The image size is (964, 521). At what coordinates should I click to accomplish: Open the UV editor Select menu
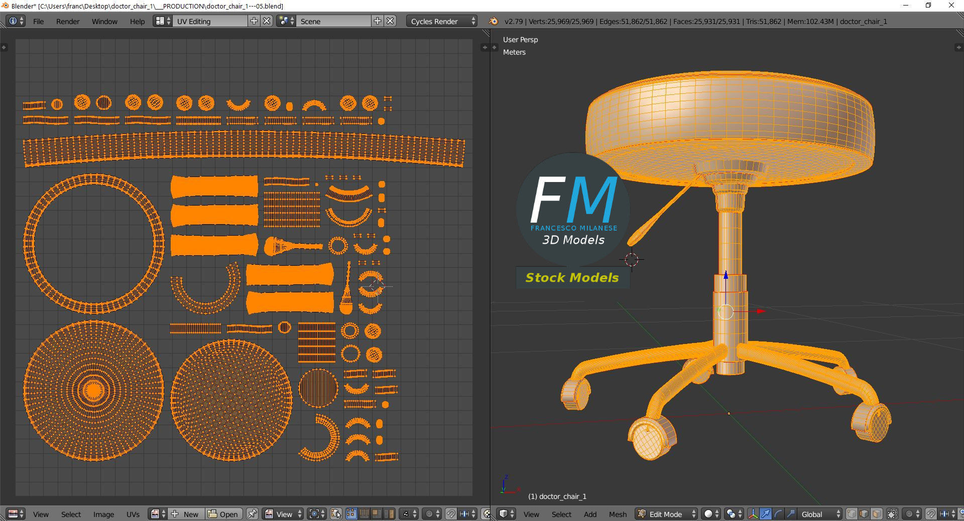point(71,514)
